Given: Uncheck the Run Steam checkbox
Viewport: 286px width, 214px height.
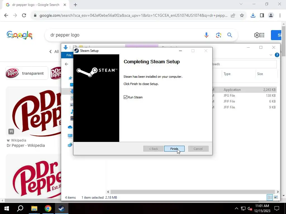Looking at the screenshot, I should point(125,97).
